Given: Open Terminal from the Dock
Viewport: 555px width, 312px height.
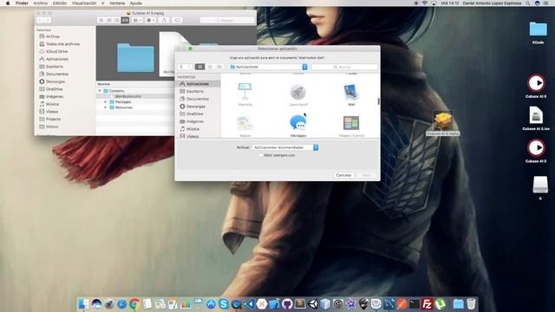Looking at the screenshot, I should pos(415,304).
